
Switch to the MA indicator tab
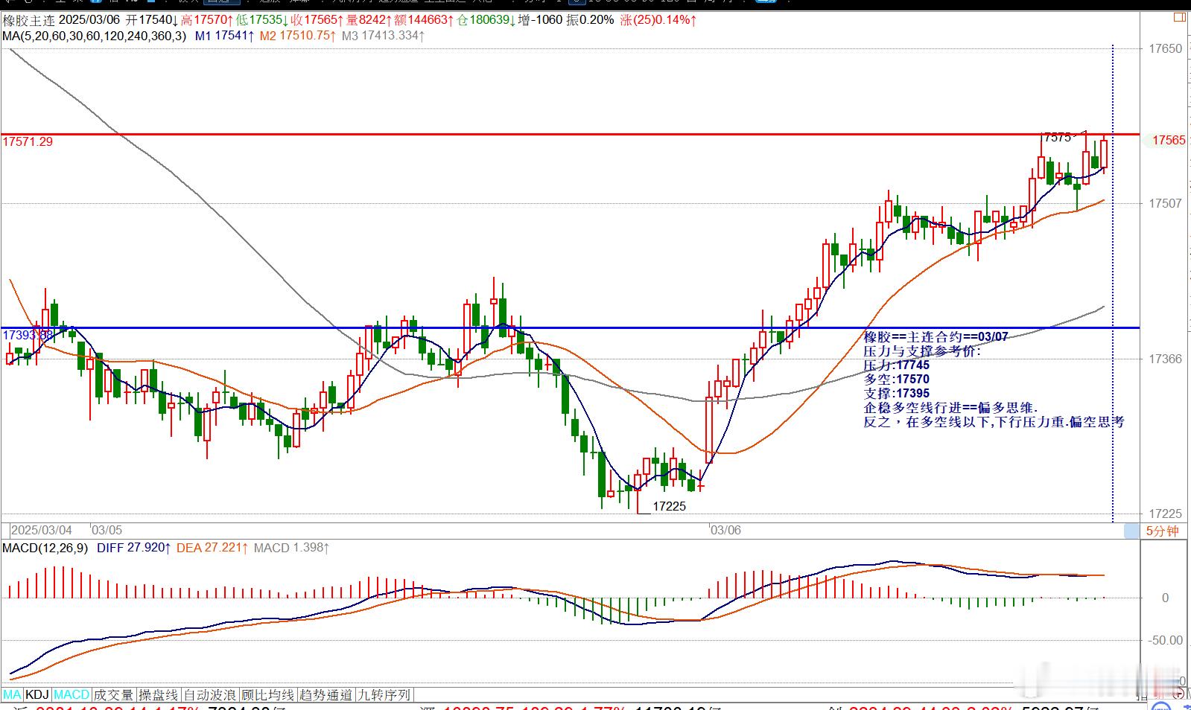tap(11, 694)
